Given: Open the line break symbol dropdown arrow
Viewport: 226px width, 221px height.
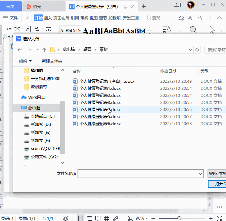Looking at the screenshot, I should [42, 29].
